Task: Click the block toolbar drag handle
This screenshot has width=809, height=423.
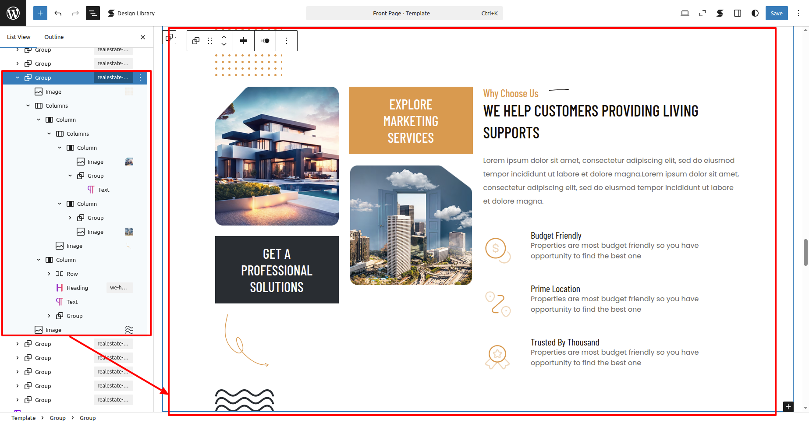Action: coord(210,41)
